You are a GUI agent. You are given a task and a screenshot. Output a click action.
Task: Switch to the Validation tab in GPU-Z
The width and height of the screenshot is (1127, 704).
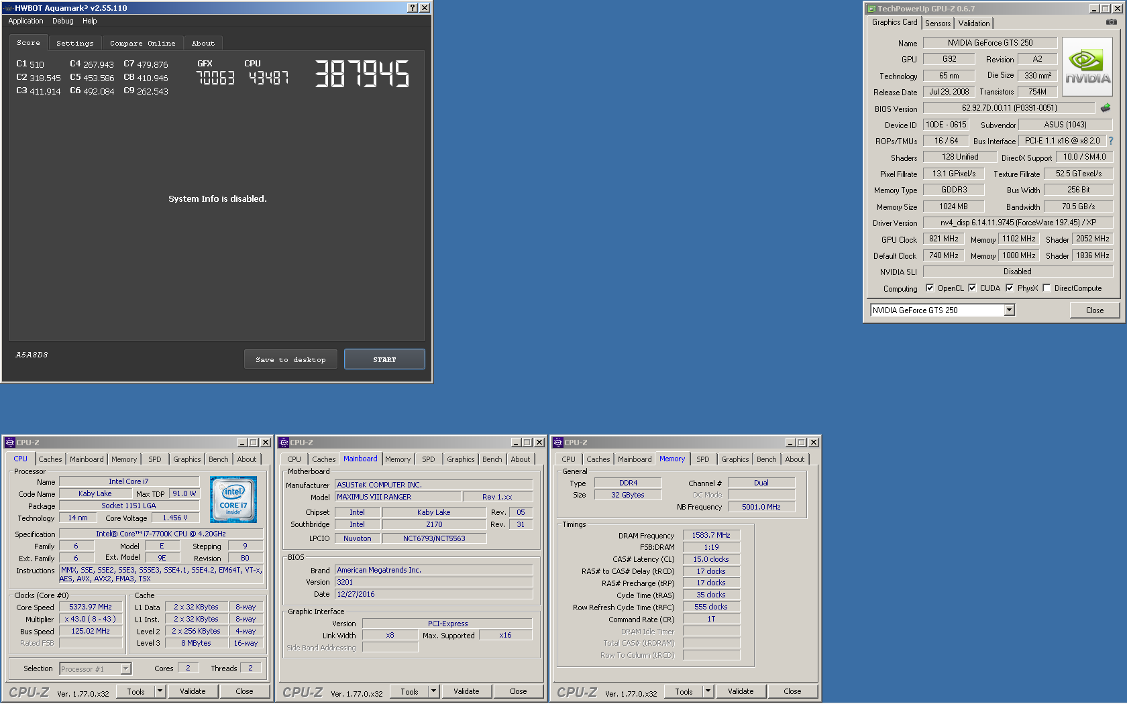tap(974, 23)
